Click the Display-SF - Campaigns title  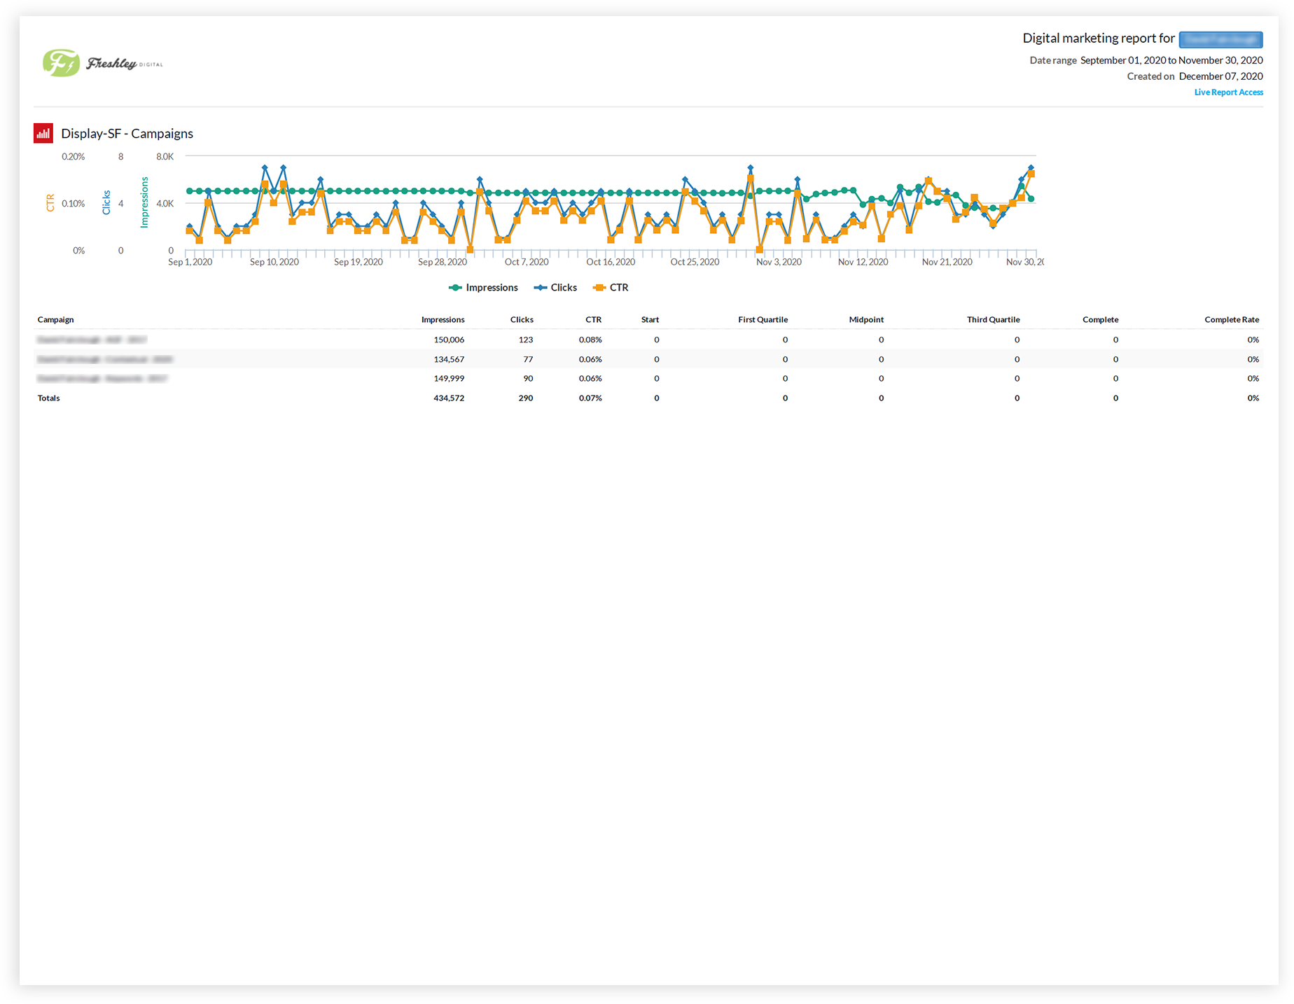tap(127, 133)
